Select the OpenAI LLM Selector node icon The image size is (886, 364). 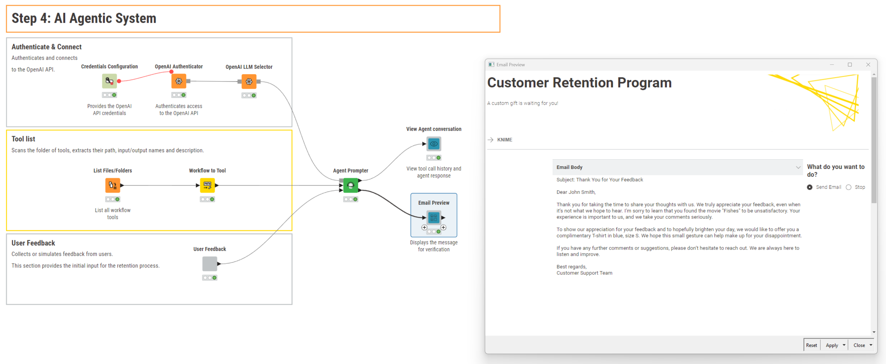coord(249,81)
